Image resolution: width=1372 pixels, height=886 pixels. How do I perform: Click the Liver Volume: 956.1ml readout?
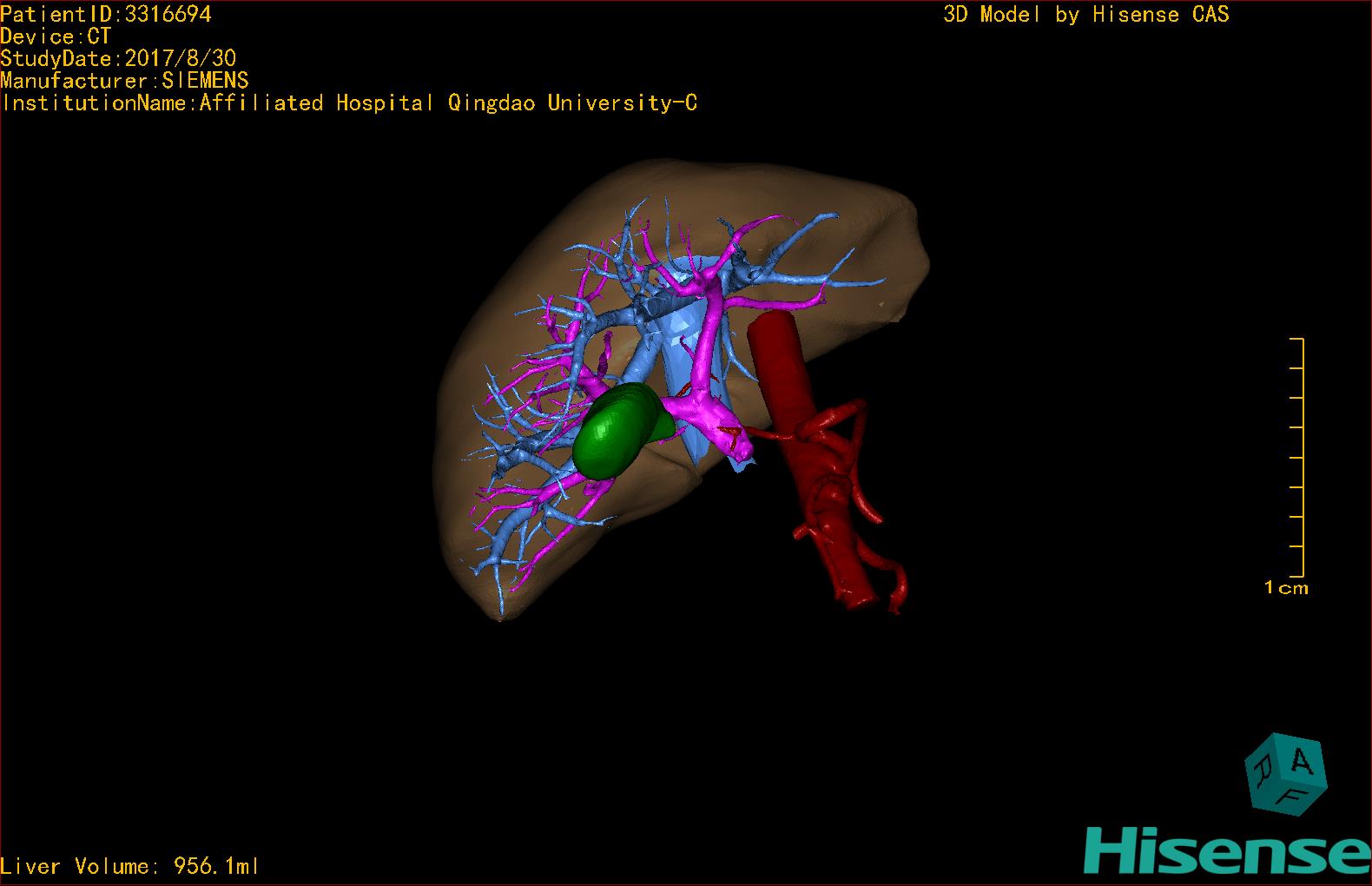129,866
